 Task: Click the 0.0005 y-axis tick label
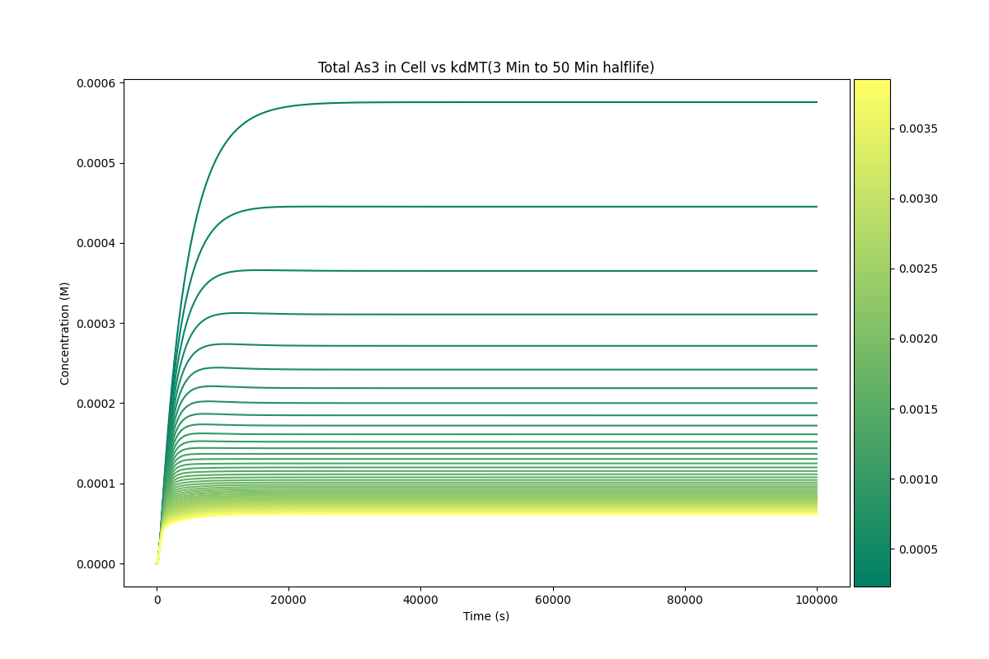coord(97,163)
